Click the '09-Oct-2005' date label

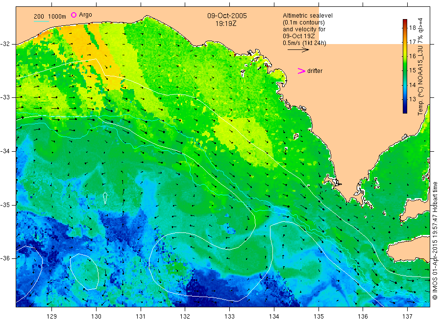click(x=227, y=16)
